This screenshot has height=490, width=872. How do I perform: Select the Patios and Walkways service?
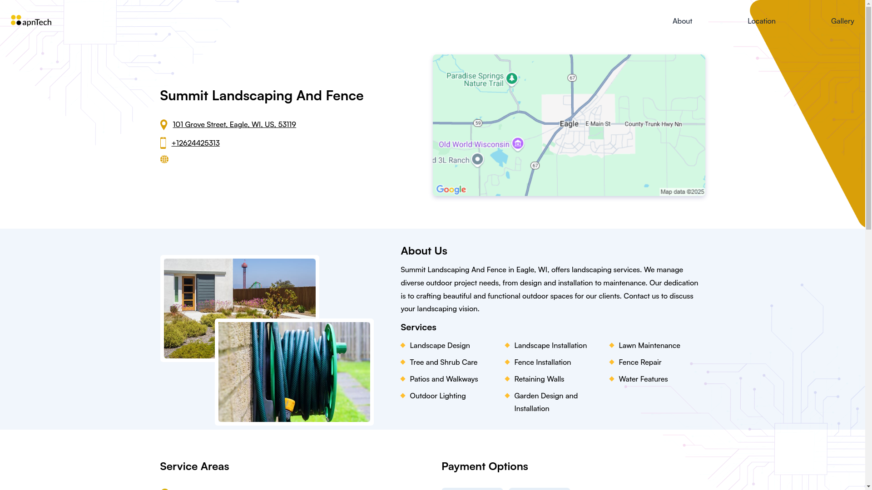point(444,379)
